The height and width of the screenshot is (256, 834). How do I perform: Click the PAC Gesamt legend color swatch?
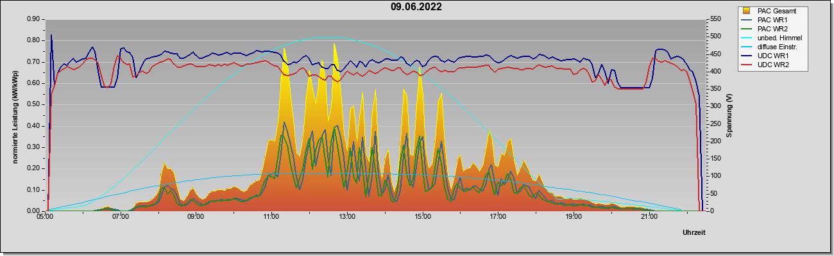click(x=746, y=11)
